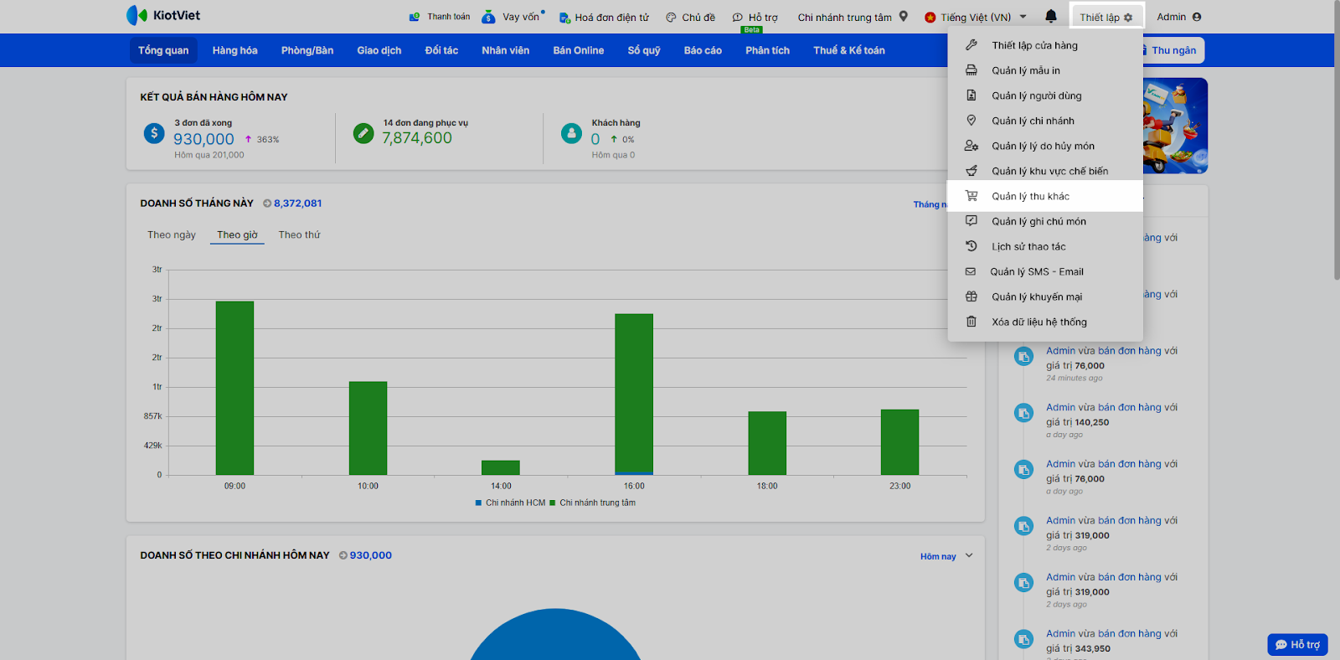1340x660 pixels.
Task: Click the notification bell icon
Action: [1050, 17]
